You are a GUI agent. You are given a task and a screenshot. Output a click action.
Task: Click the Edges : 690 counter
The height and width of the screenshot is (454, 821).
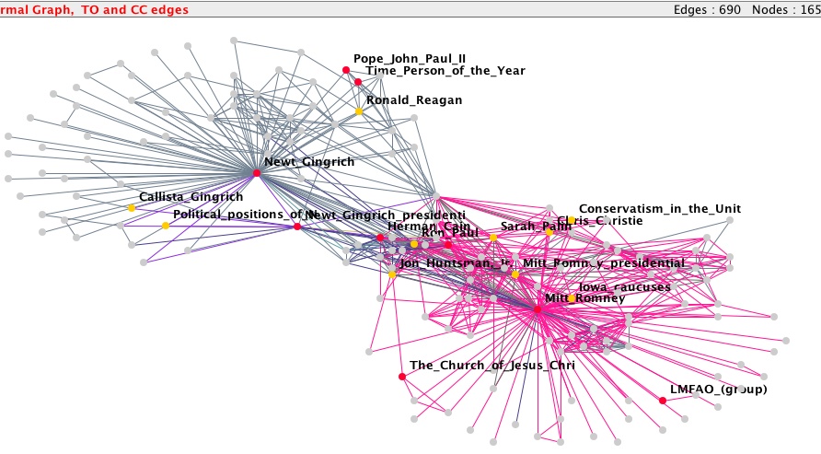[x=707, y=9]
